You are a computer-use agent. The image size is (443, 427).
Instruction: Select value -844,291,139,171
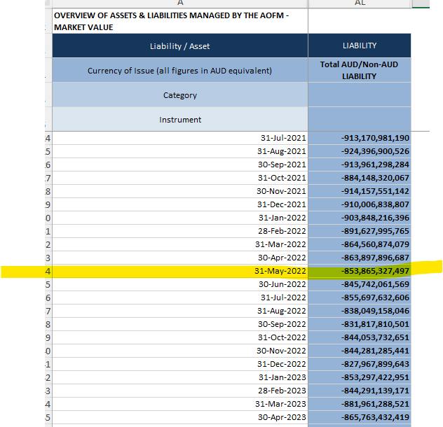click(x=360, y=391)
